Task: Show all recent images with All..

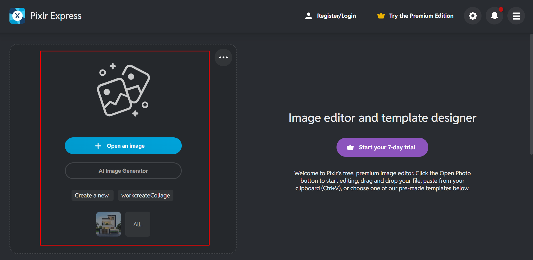Action: point(138,224)
